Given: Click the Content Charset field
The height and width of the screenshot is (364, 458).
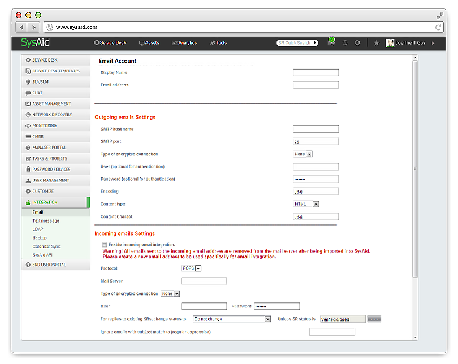Looking at the screenshot, I should tap(316, 216).
